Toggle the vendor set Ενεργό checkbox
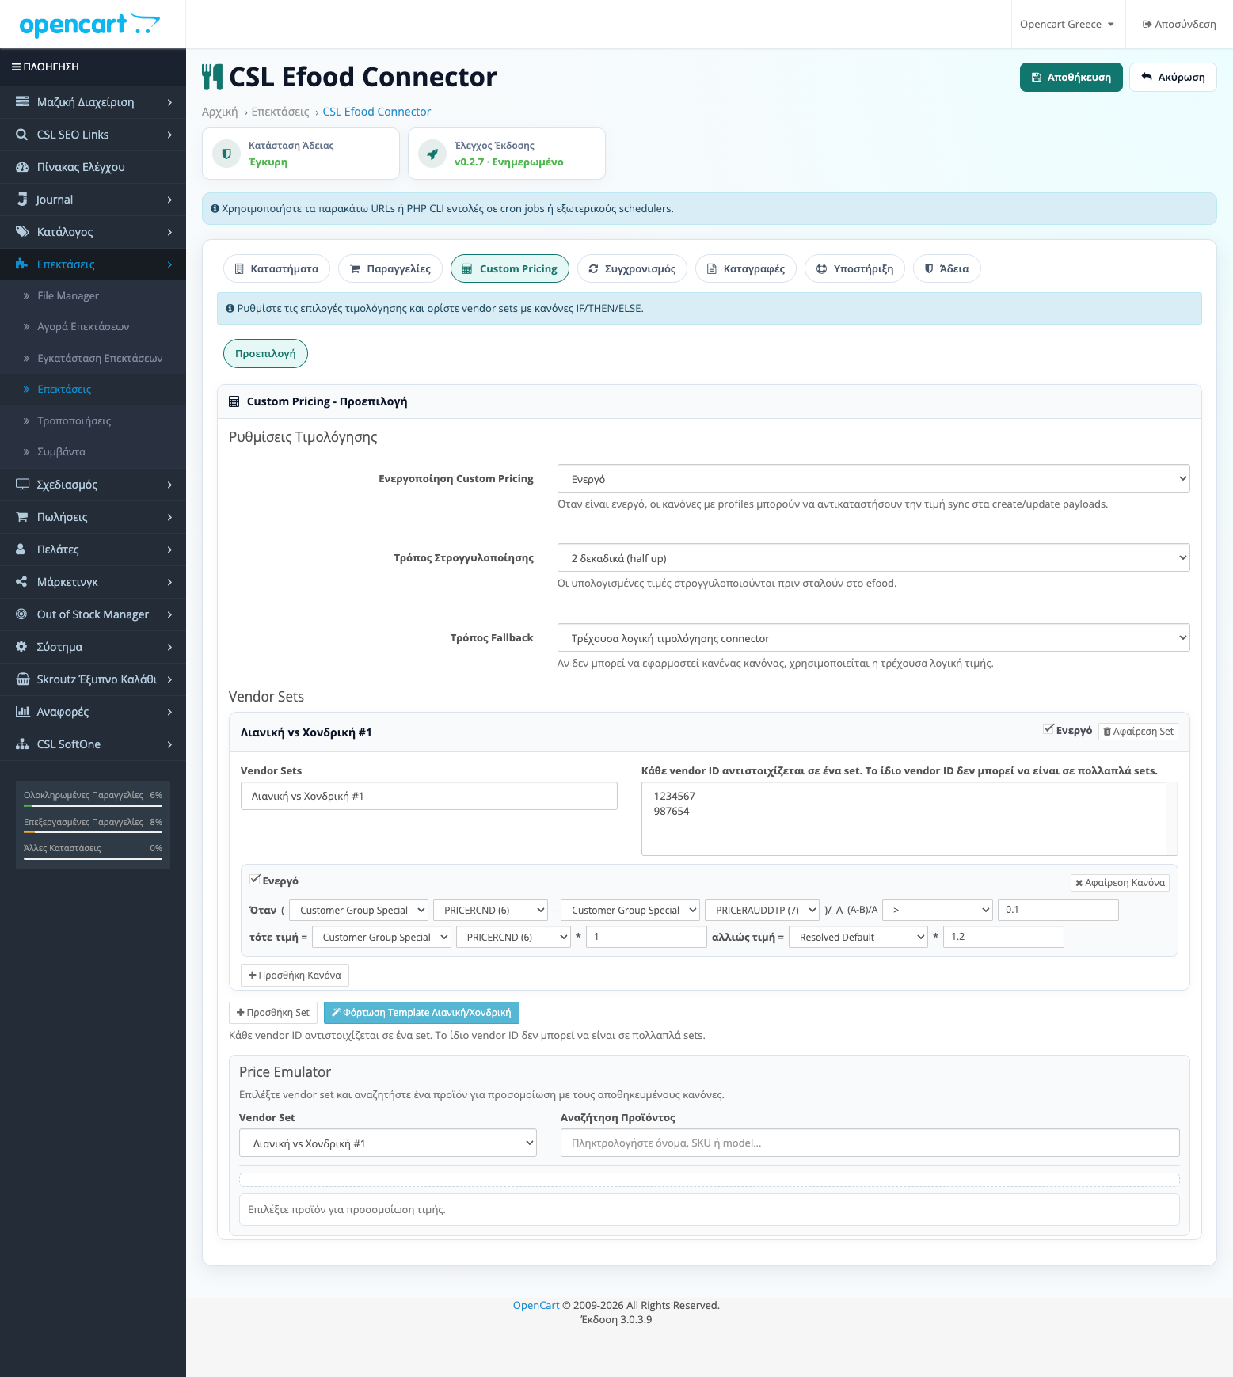The width and height of the screenshot is (1233, 1377). [1048, 729]
